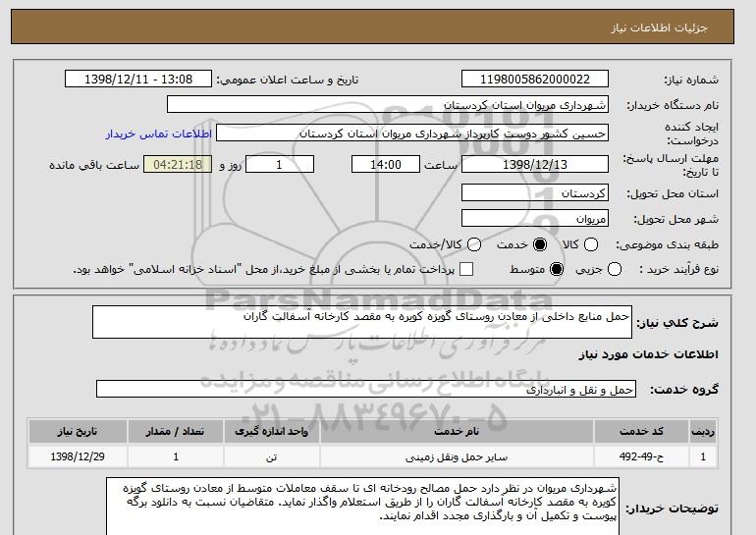The width and height of the screenshot is (756, 535).
Task: Open اطلاعات تماس خریدار link
Action: point(159,134)
